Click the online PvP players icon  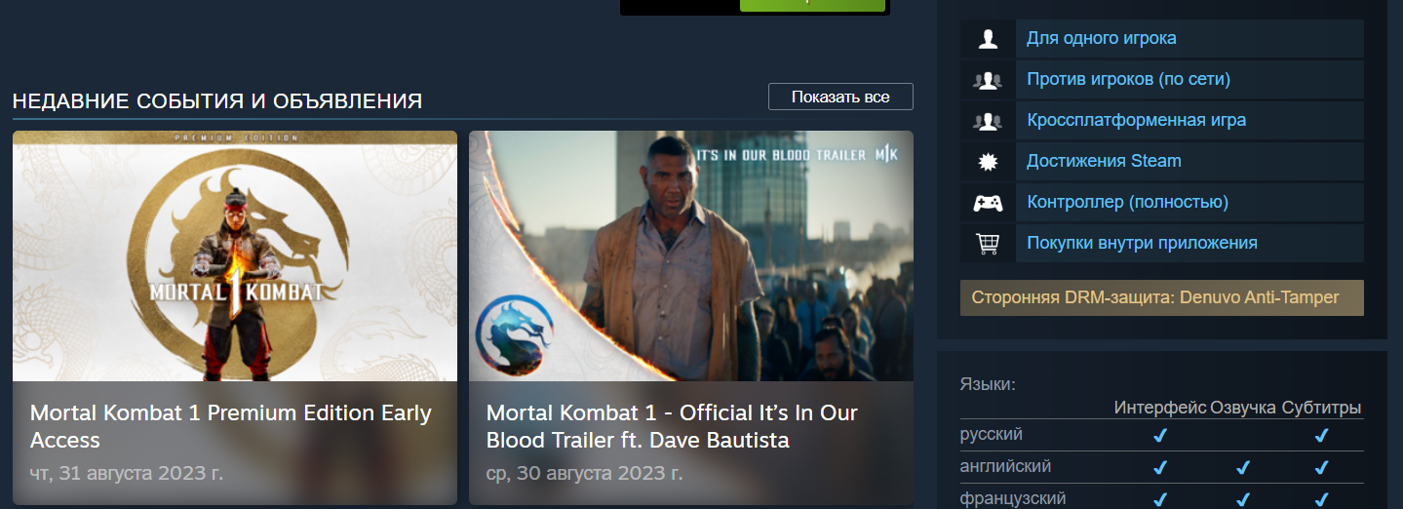click(x=988, y=80)
